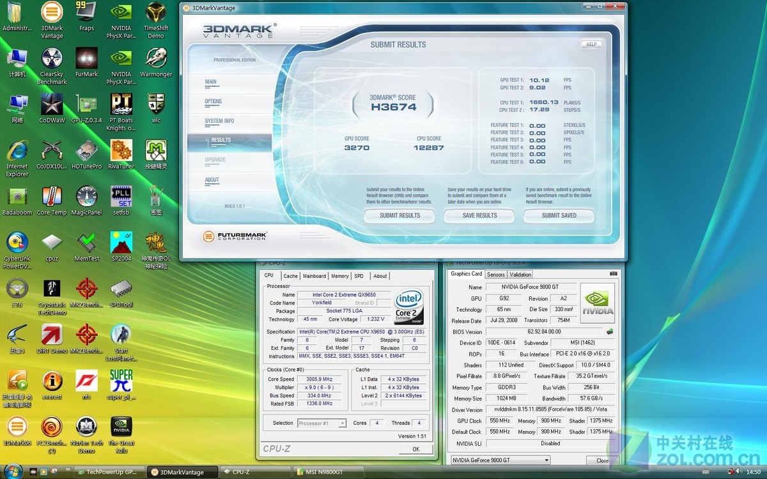Image resolution: width=767 pixels, height=479 pixels.
Task: Open the Warmonger desktop shortcut
Action: tap(156, 63)
